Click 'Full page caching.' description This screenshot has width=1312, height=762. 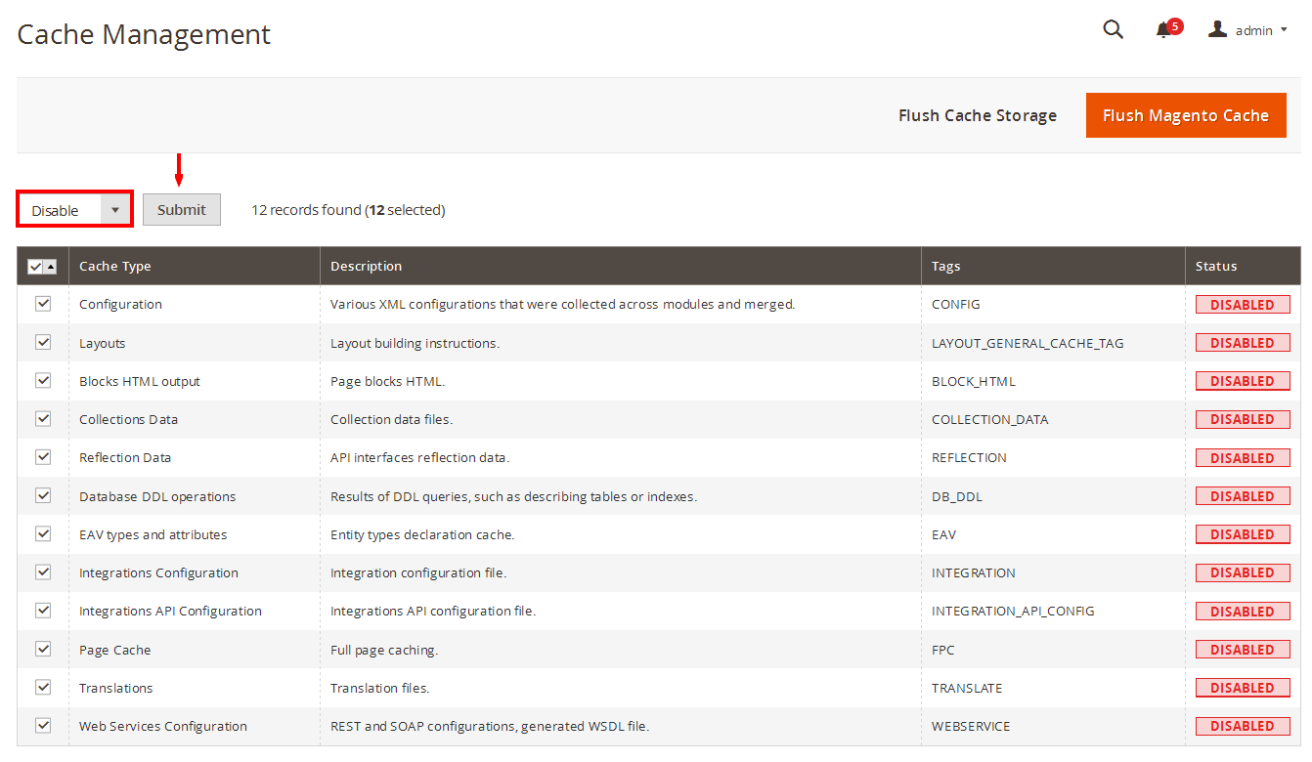[x=384, y=650]
